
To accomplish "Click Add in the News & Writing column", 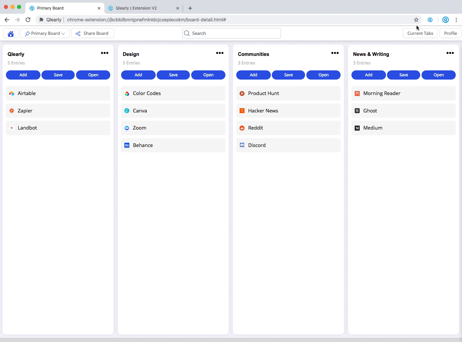I will click(x=369, y=75).
